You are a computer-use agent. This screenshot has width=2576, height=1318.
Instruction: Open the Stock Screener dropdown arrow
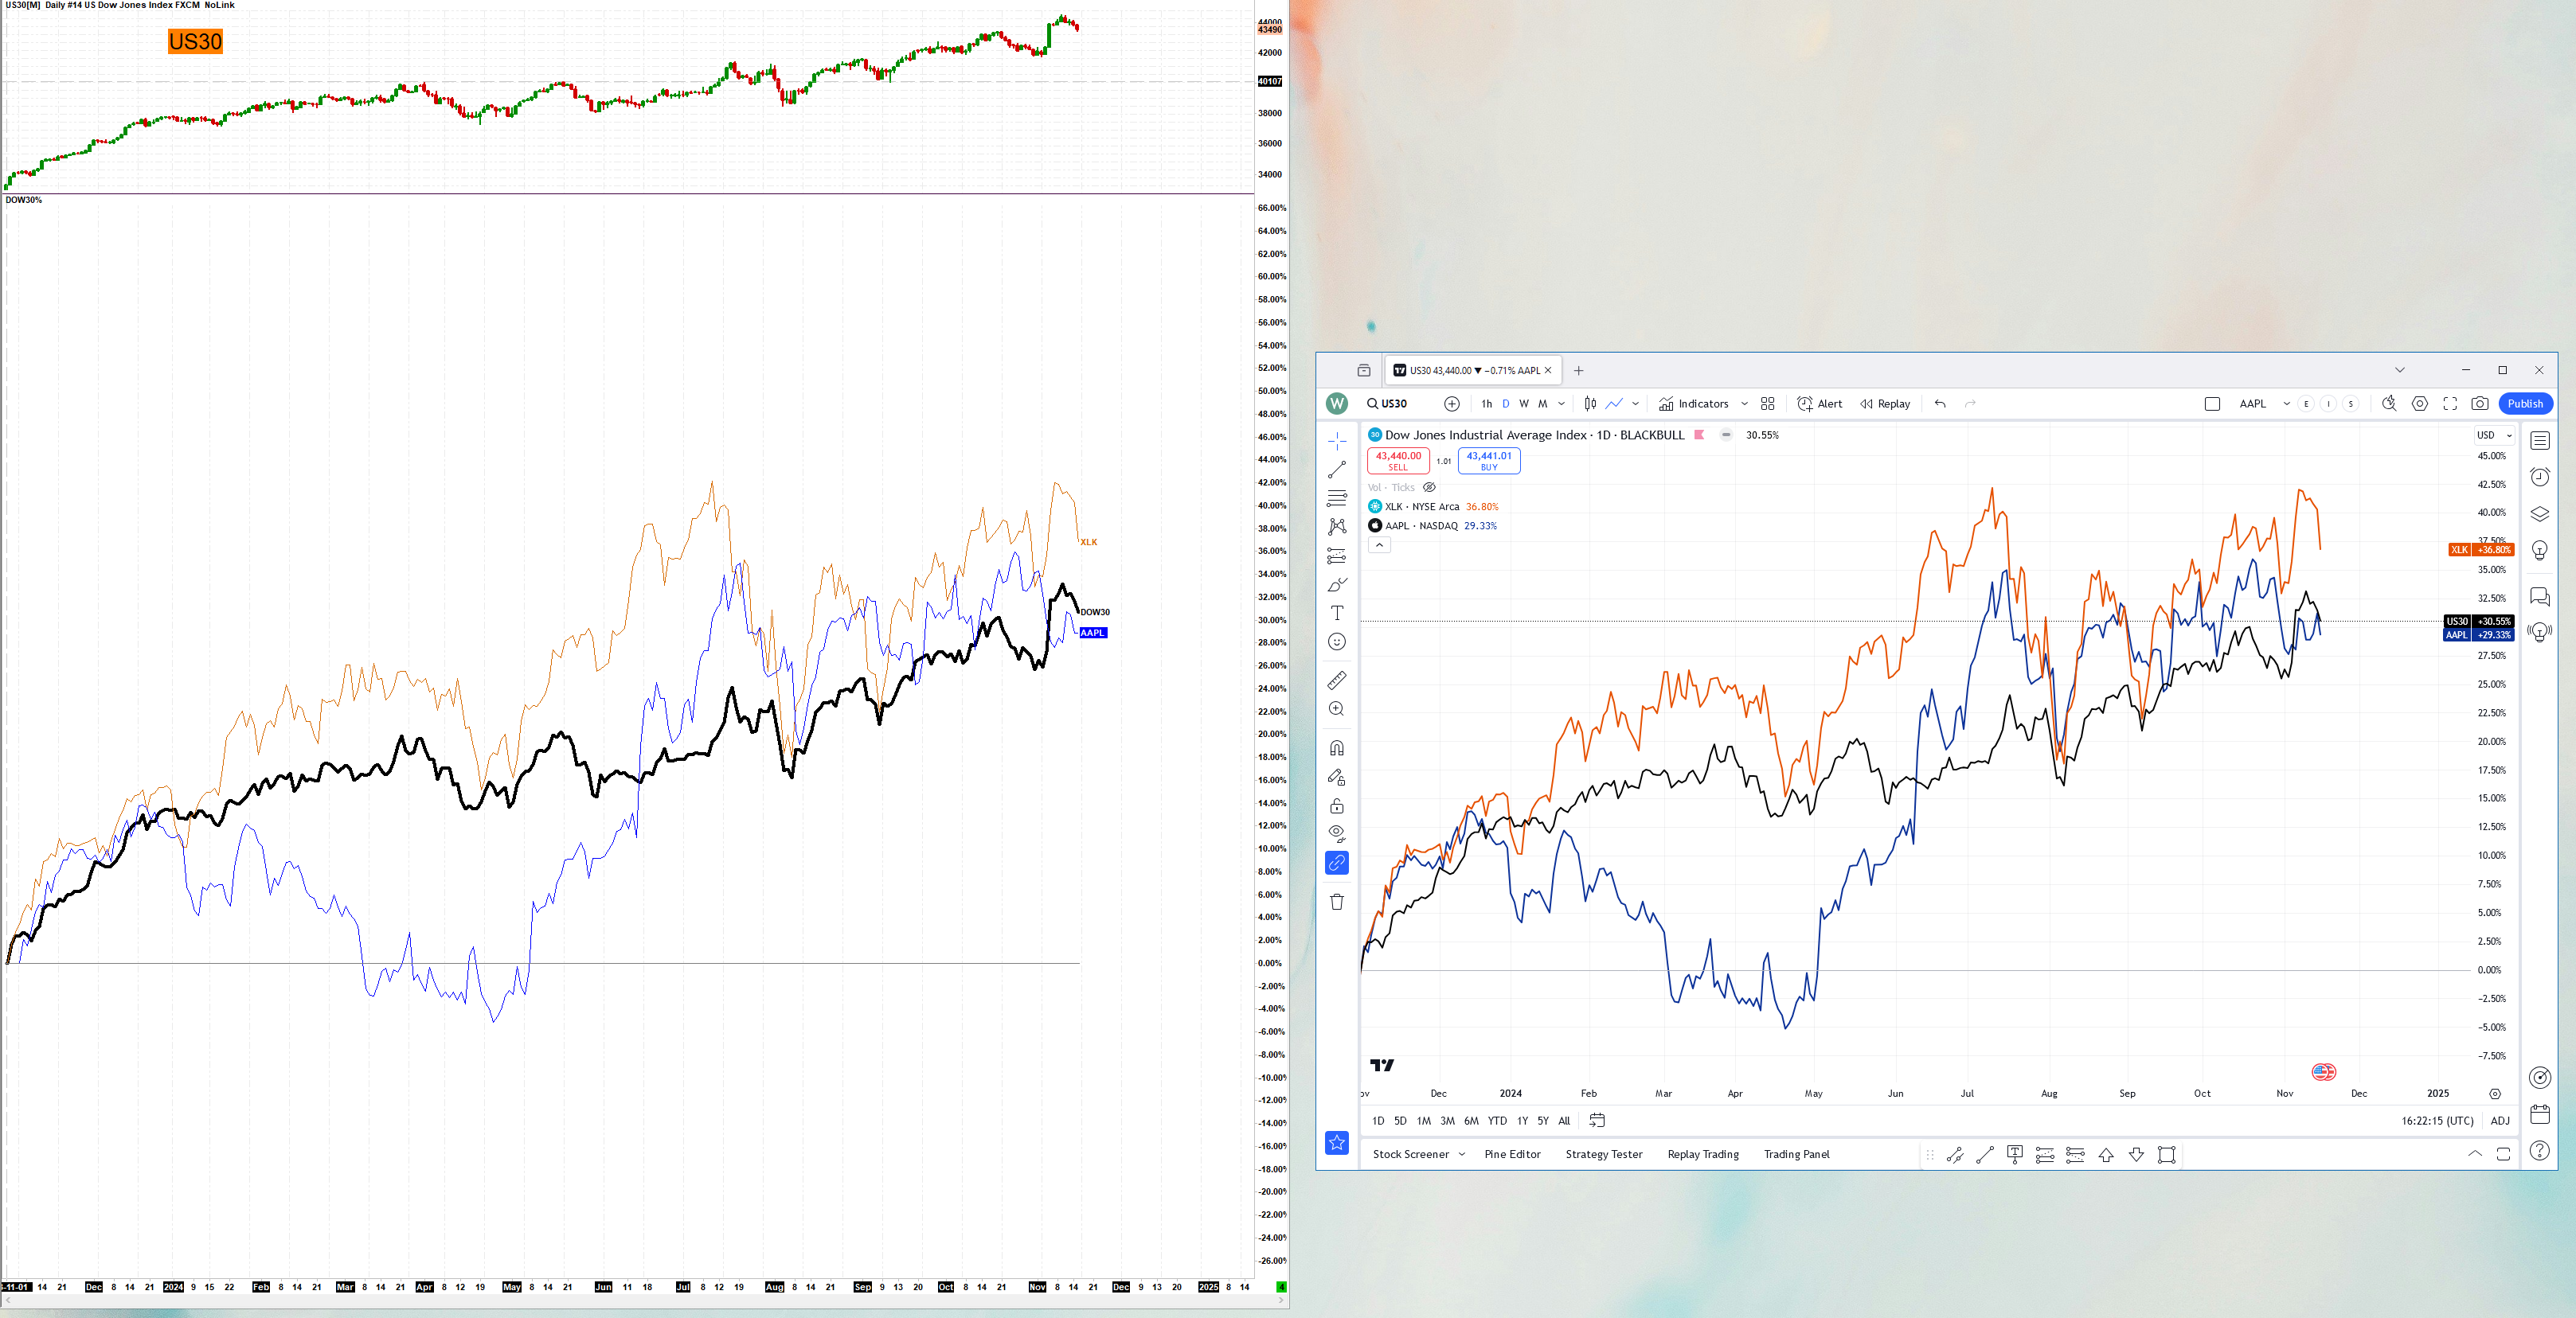1462,1154
